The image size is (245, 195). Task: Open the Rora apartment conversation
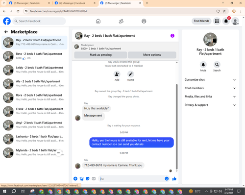click(34, 97)
